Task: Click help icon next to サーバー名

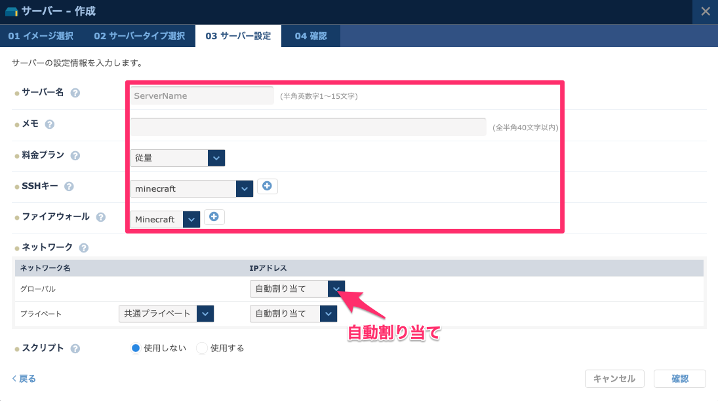Action: pyautogui.click(x=75, y=93)
